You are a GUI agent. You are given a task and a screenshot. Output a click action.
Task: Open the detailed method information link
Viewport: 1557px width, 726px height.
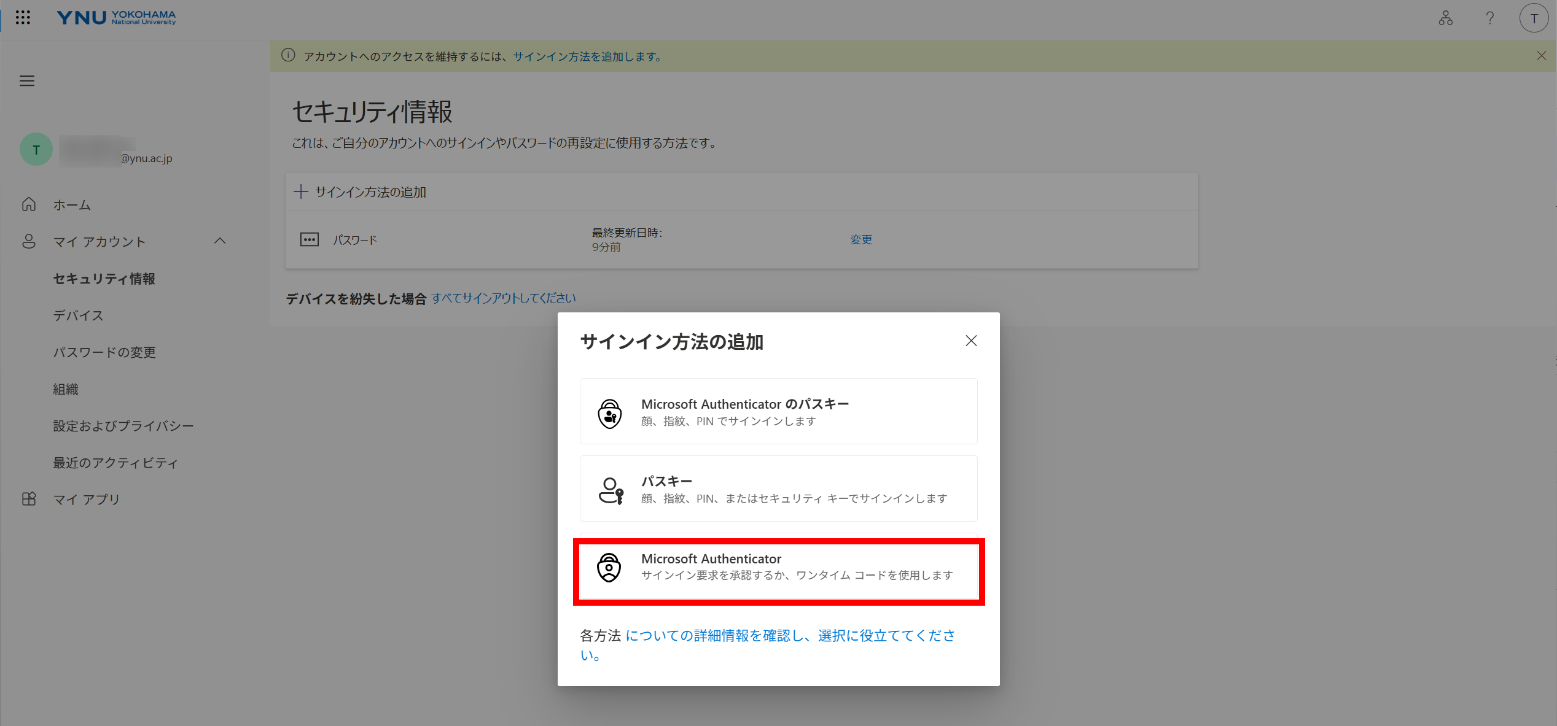[768, 644]
